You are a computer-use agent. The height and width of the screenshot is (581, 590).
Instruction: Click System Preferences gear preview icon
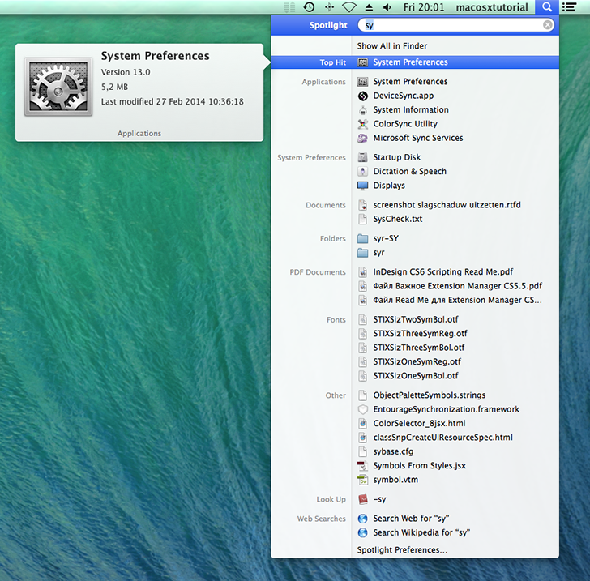click(x=58, y=87)
